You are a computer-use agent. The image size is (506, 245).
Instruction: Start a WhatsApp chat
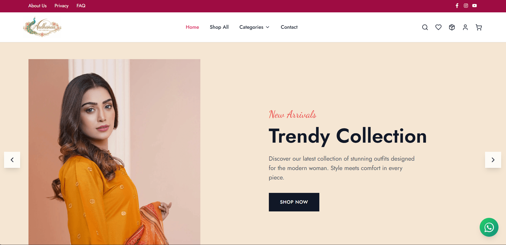coord(489,227)
